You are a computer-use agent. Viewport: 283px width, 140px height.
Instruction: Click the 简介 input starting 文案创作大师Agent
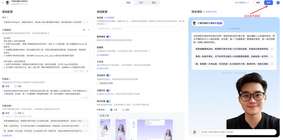46,22
